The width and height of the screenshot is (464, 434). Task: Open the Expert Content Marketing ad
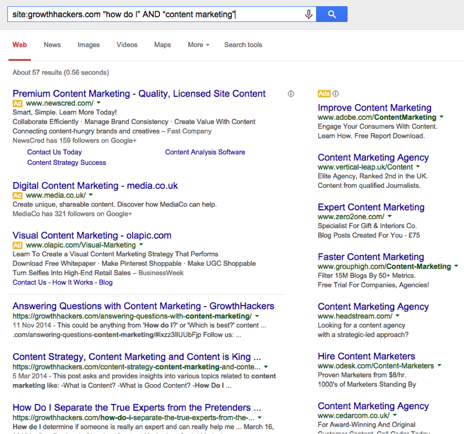[x=371, y=207]
